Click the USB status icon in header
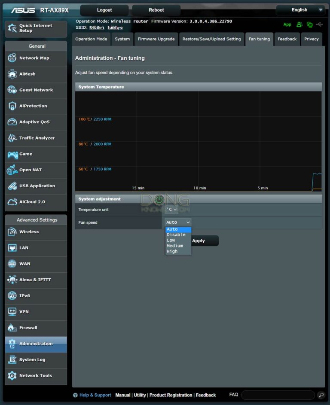 (319, 24)
